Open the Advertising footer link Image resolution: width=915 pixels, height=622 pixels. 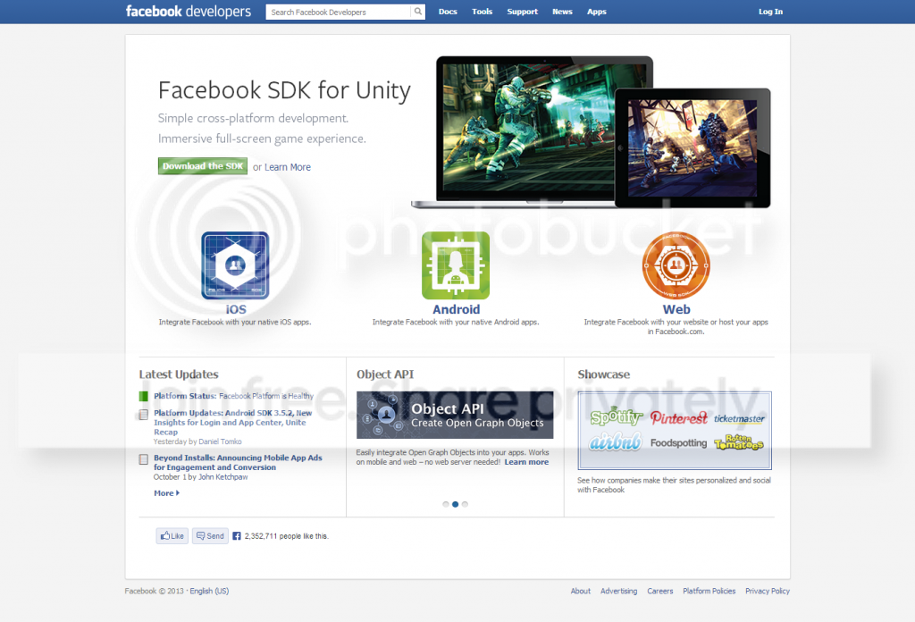(x=618, y=591)
